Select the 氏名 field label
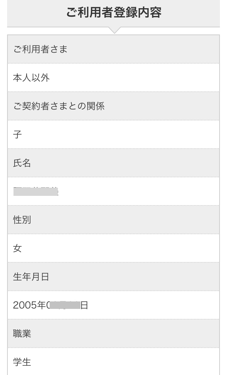 coord(22,163)
